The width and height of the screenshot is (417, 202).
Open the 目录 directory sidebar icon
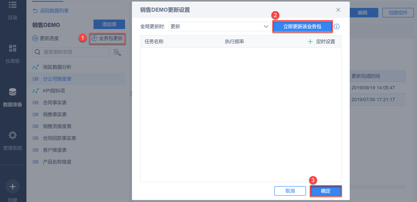(x=13, y=5)
